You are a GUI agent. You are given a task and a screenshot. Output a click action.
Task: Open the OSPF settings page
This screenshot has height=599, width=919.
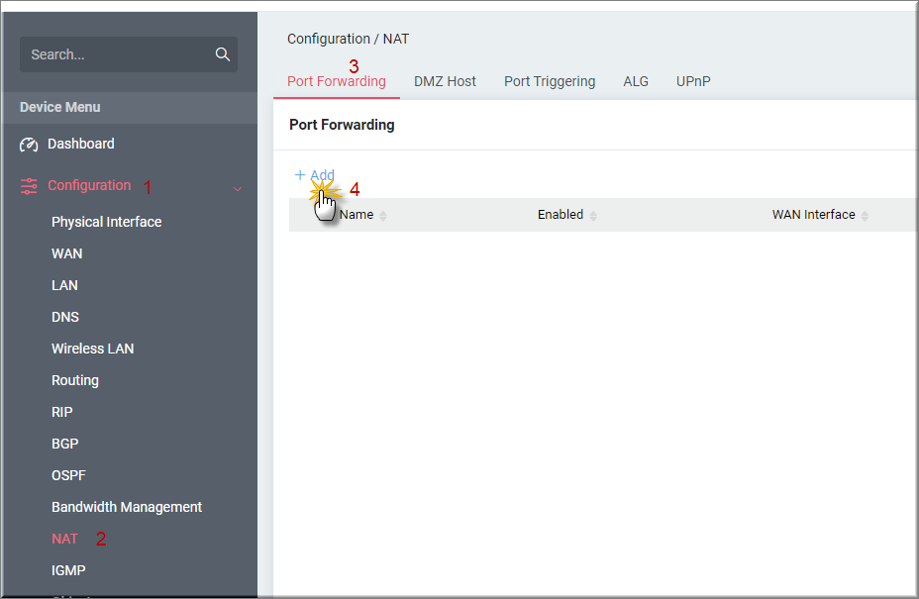68,475
